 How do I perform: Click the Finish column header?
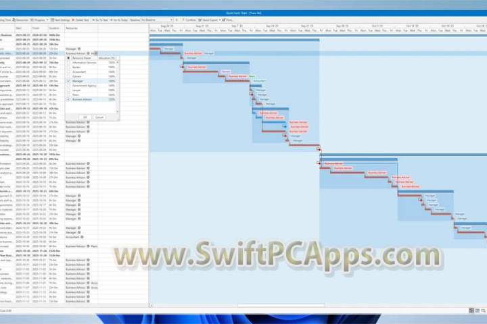click(39, 28)
